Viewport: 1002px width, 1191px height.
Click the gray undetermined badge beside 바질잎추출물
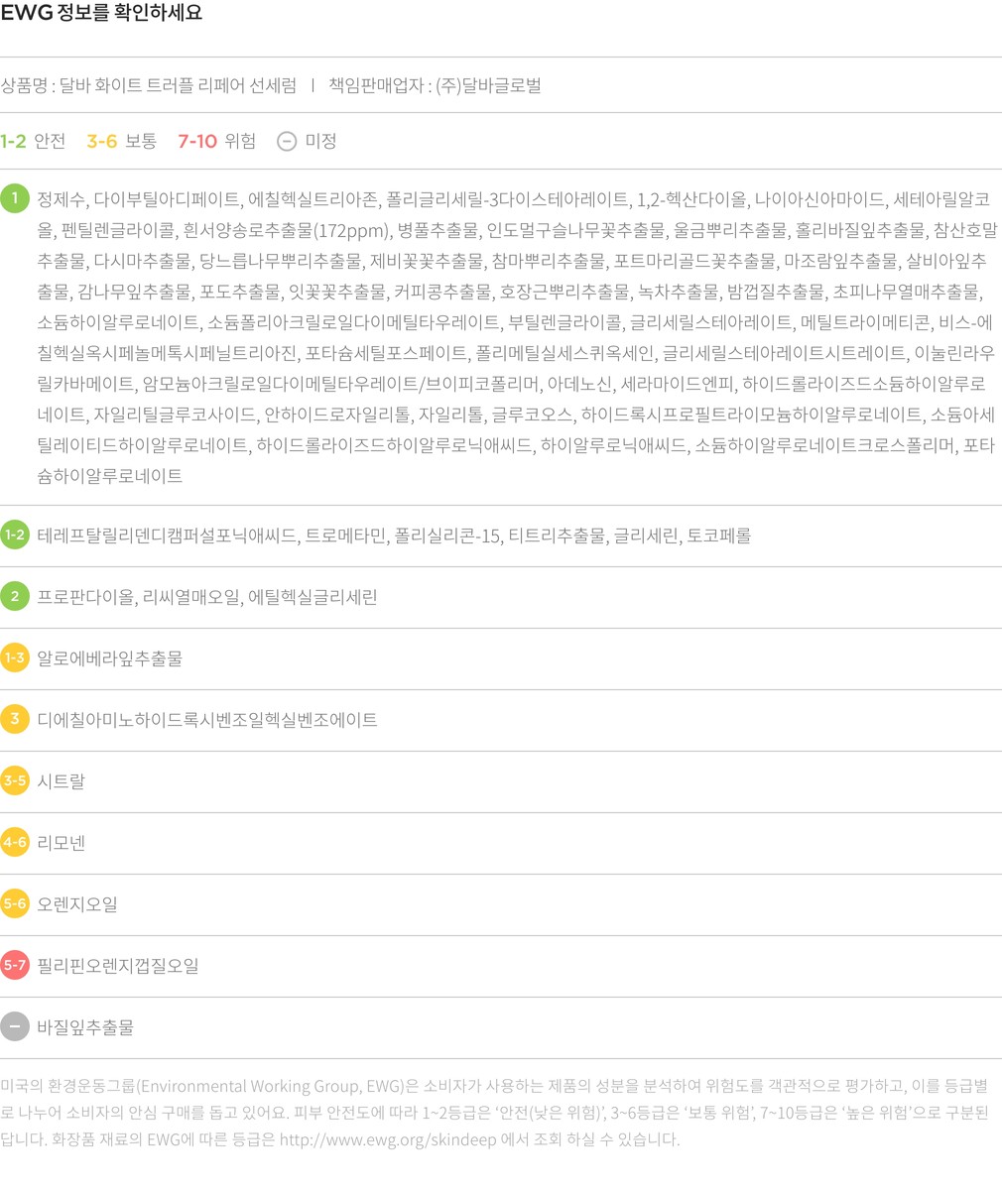(15, 1027)
